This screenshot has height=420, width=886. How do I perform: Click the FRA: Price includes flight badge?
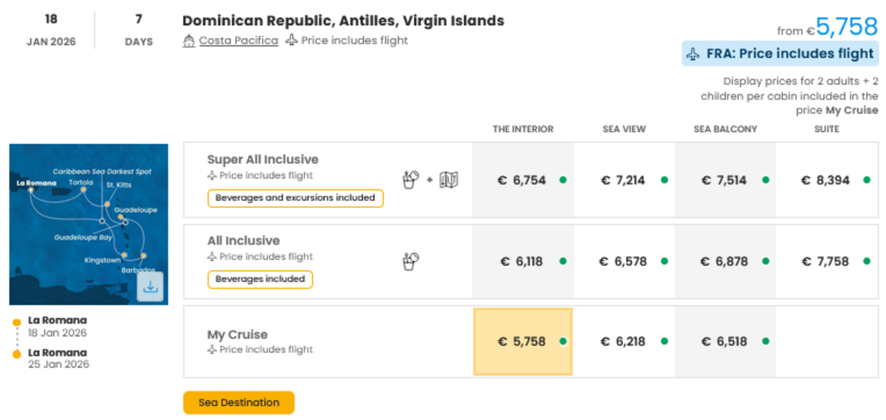pyautogui.click(x=780, y=54)
